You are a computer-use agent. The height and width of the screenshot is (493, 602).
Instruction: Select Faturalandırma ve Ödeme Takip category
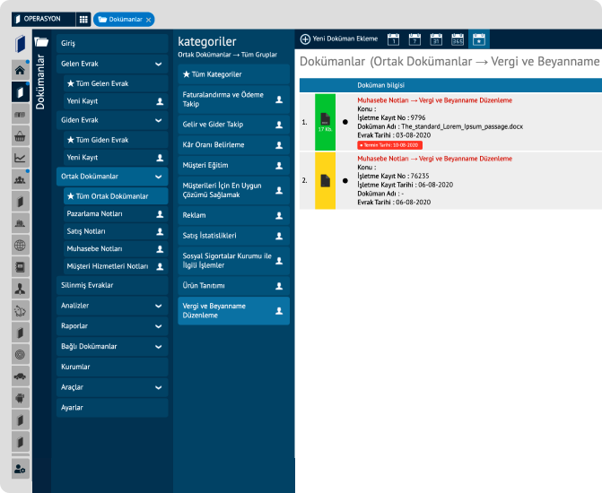point(233,99)
